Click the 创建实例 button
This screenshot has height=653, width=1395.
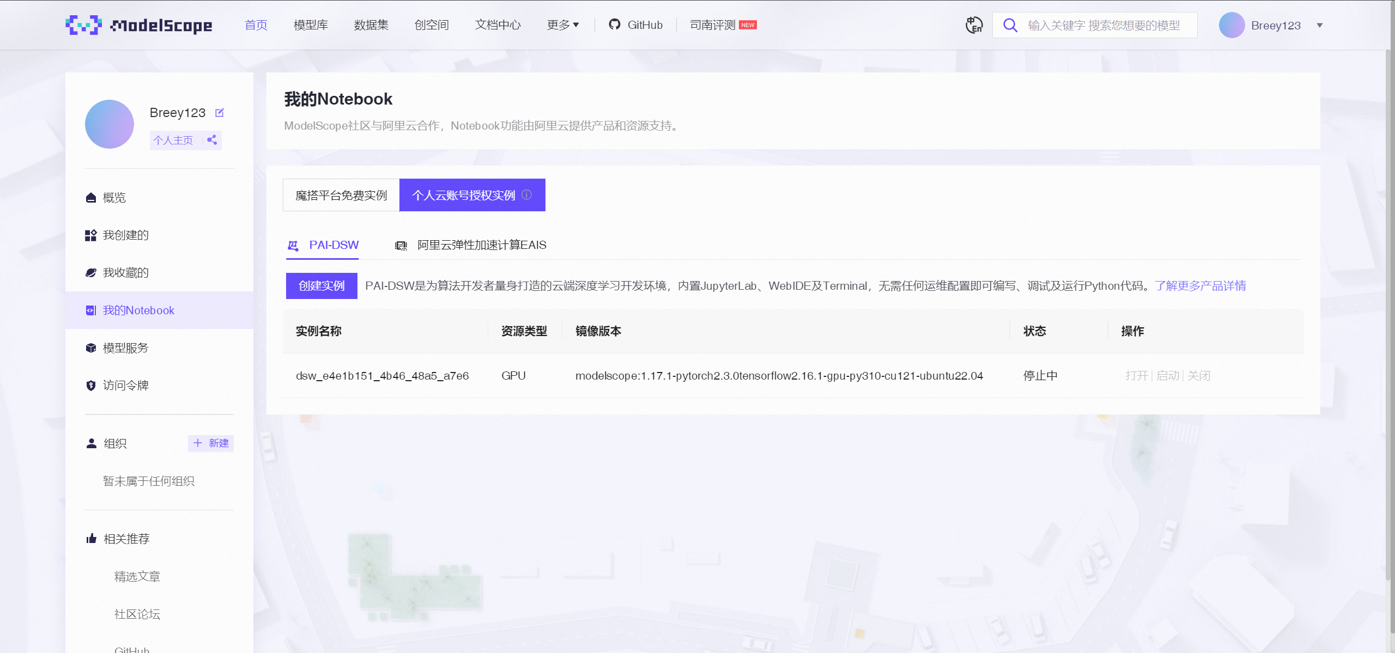(x=322, y=286)
